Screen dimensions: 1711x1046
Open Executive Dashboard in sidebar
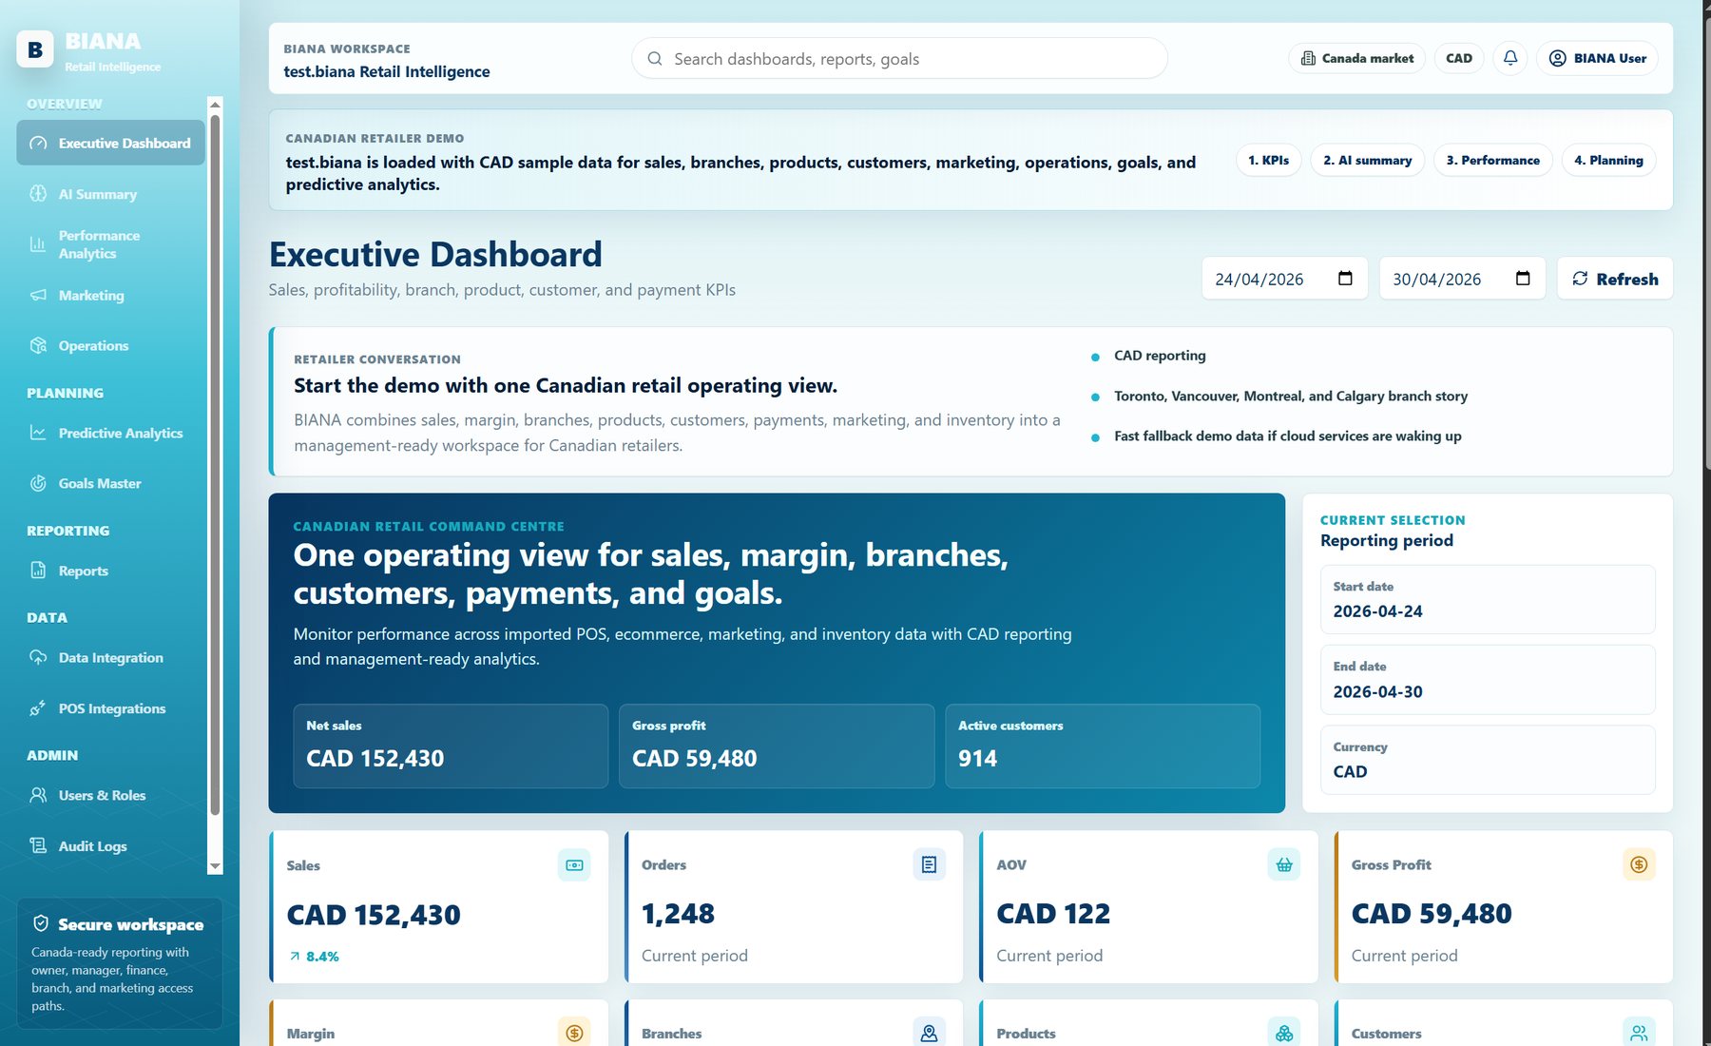tap(110, 143)
